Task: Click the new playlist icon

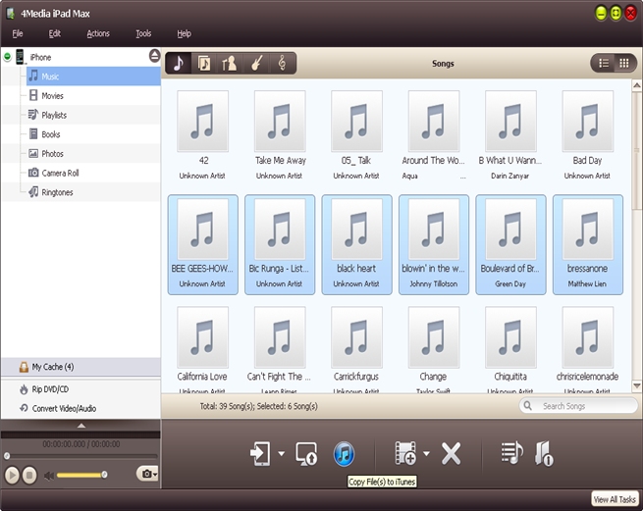Action: pos(511,453)
